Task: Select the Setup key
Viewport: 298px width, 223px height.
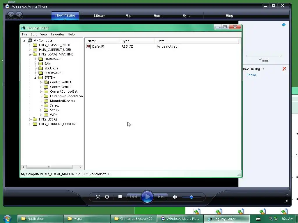Action: tap(54, 110)
